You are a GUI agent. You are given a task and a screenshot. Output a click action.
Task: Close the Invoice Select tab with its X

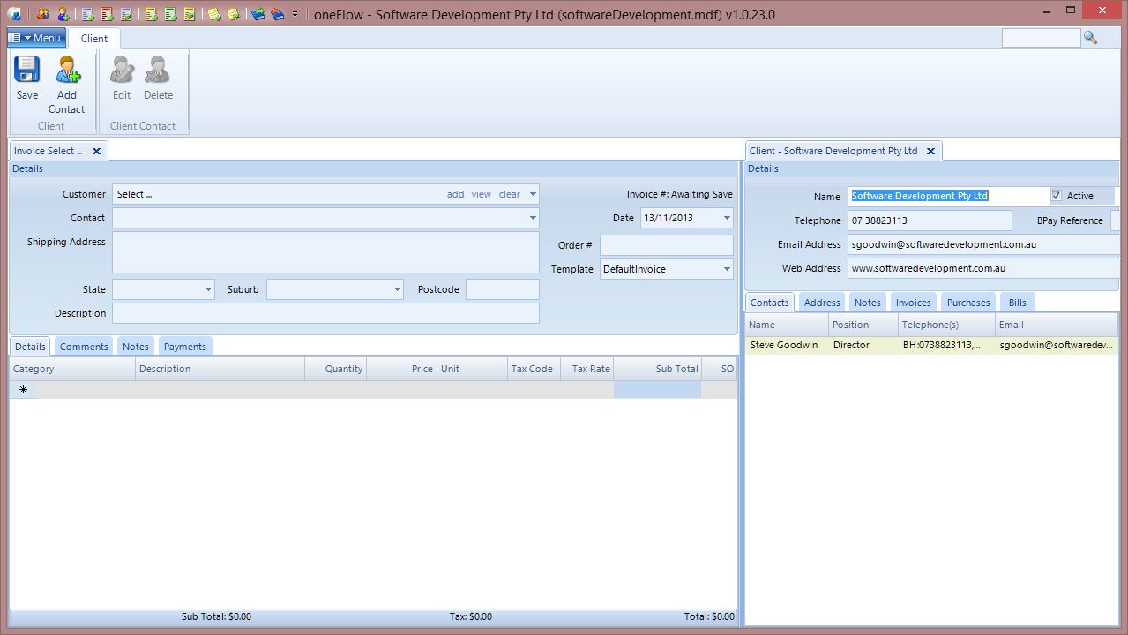(97, 151)
